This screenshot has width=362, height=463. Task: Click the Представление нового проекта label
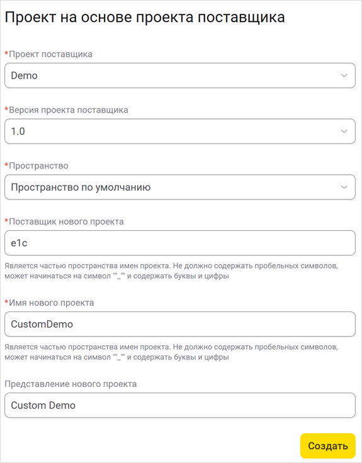point(71,384)
